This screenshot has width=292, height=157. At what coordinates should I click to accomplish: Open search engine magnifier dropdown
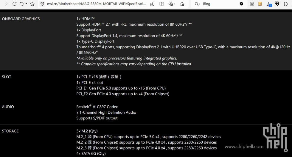197,4
